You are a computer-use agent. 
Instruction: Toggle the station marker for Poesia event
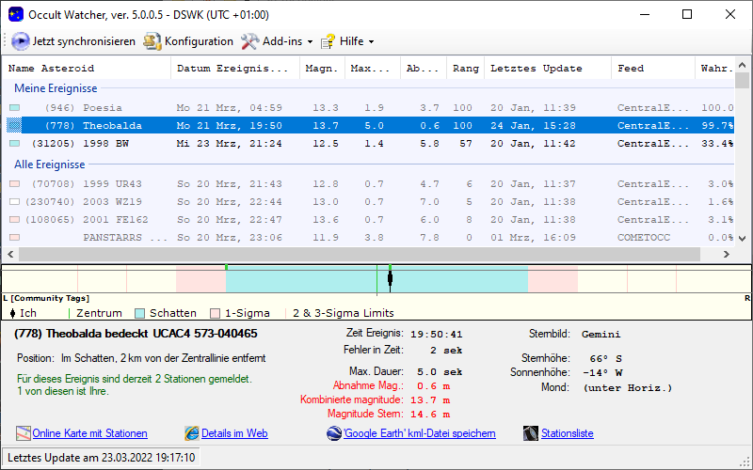click(14, 108)
